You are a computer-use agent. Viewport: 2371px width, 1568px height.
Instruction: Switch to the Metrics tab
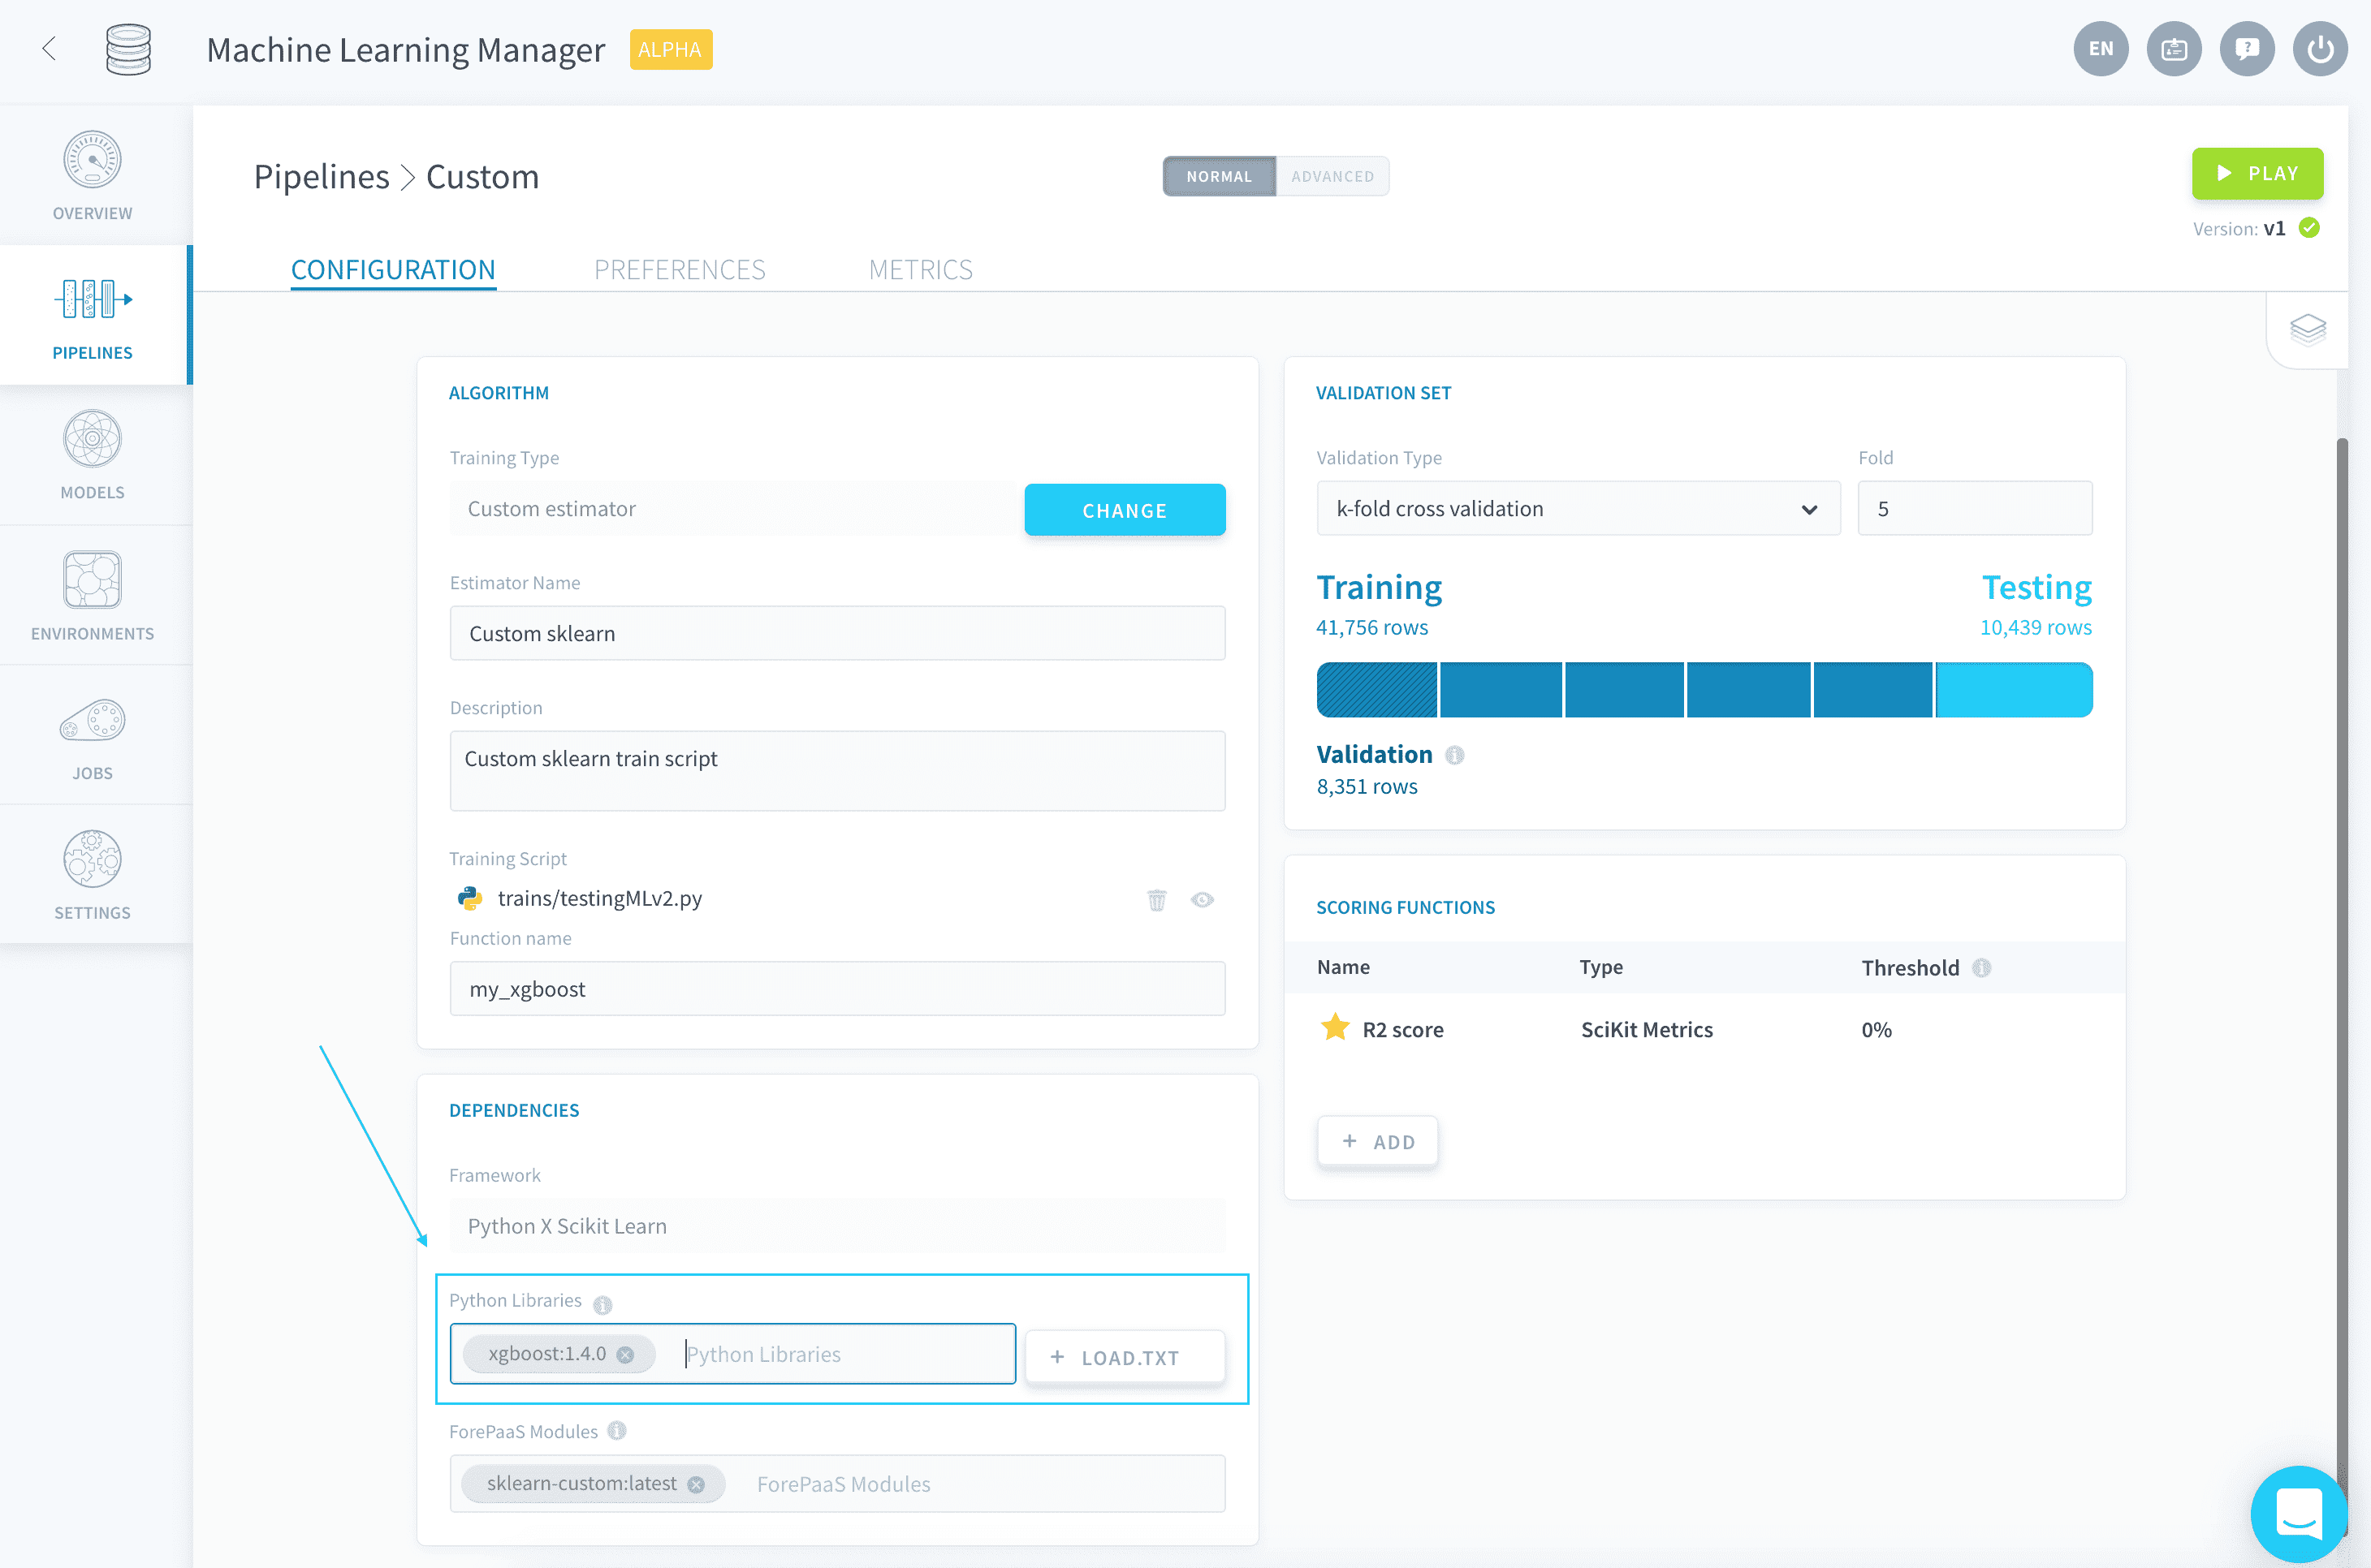(x=921, y=269)
